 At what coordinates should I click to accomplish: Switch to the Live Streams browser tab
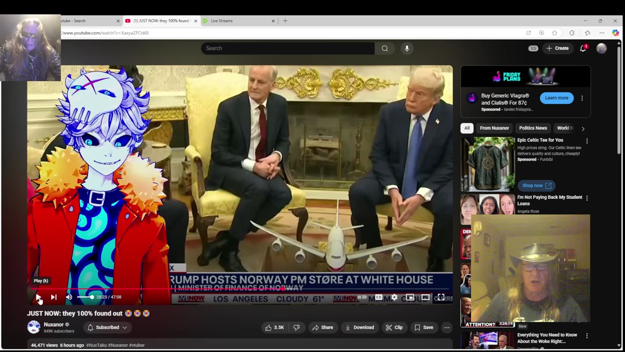(236, 21)
